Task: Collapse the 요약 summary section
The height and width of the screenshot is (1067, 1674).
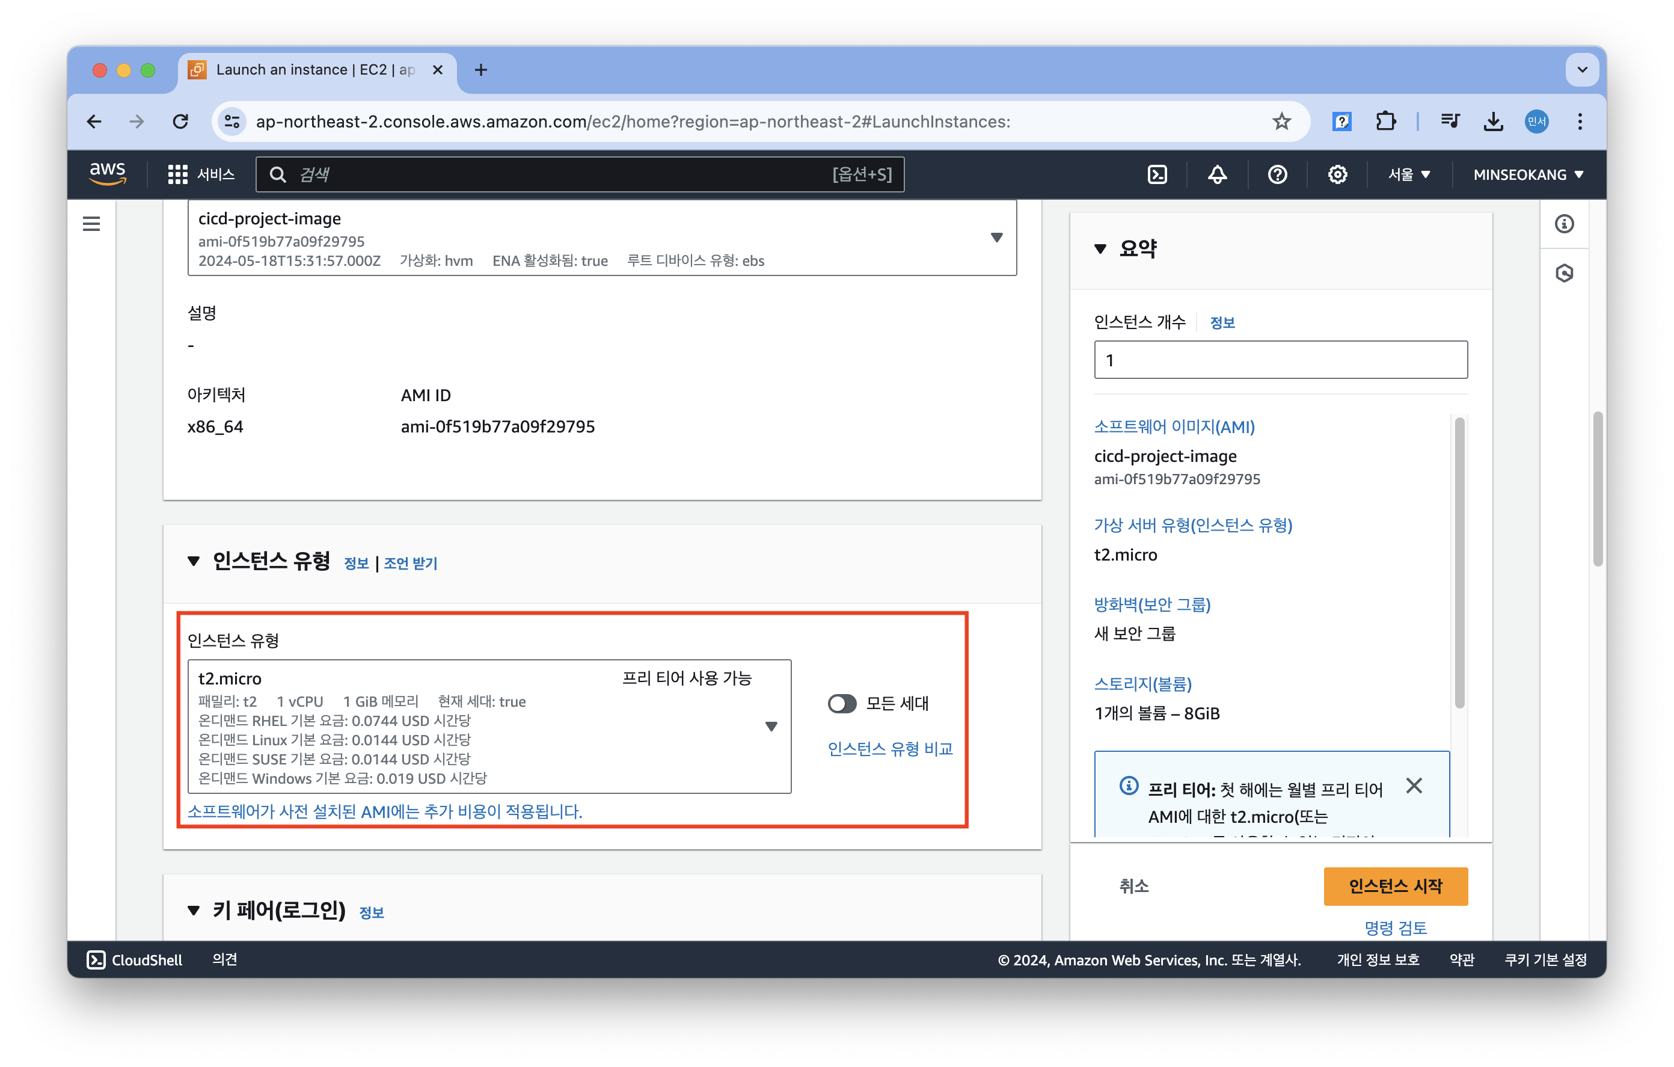Action: click(x=1100, y=248)
